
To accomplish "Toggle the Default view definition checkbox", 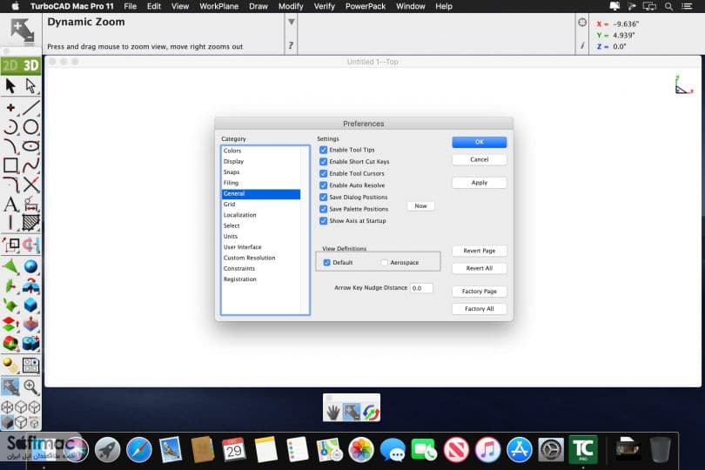I will 327,263.
